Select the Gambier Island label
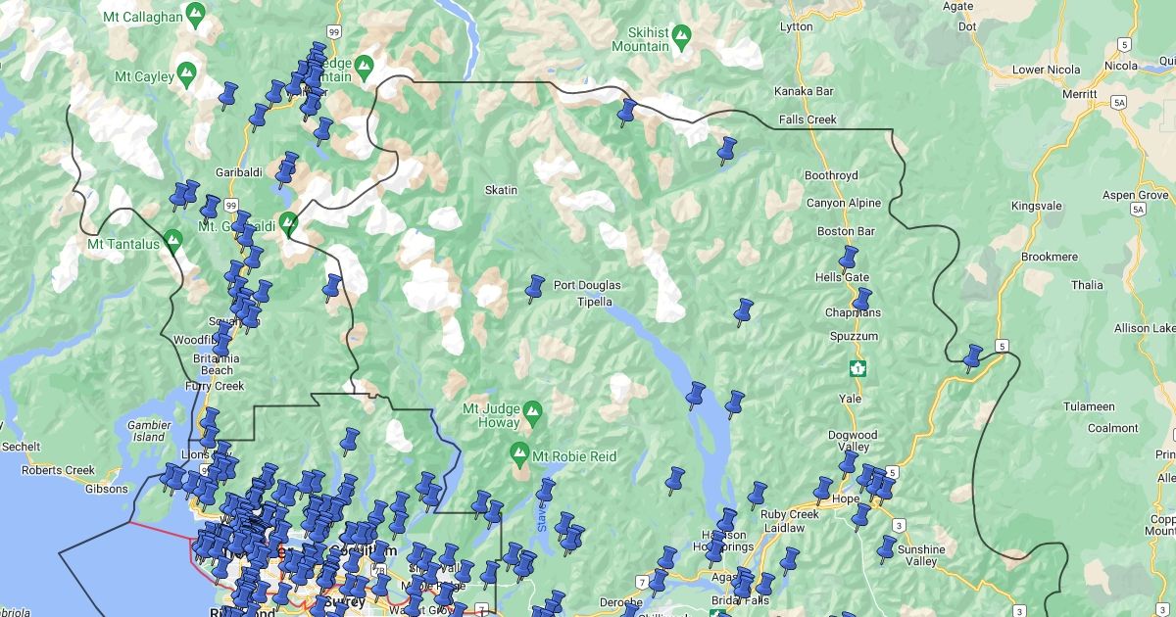 pos(148,431)
